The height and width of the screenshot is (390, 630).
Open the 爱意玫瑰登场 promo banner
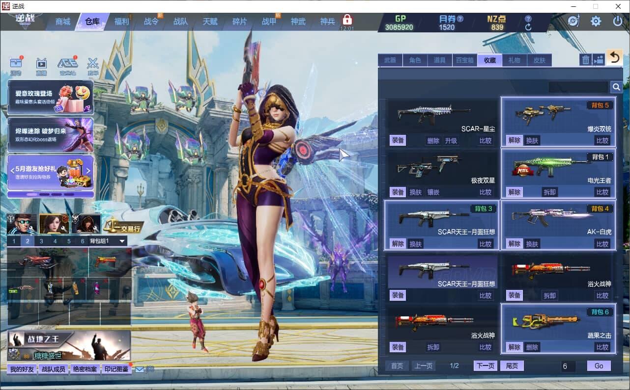point(50,97)
